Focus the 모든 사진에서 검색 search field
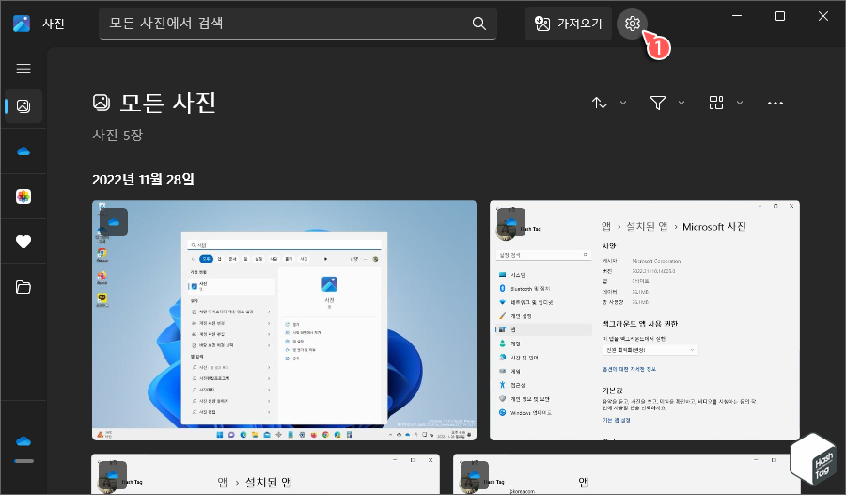846x495 pixels. pos(297,24)
